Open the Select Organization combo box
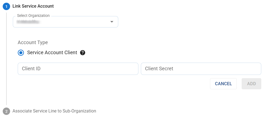 (65, 22)
